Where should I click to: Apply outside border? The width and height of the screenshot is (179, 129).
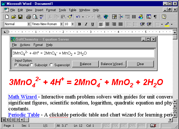158,24
